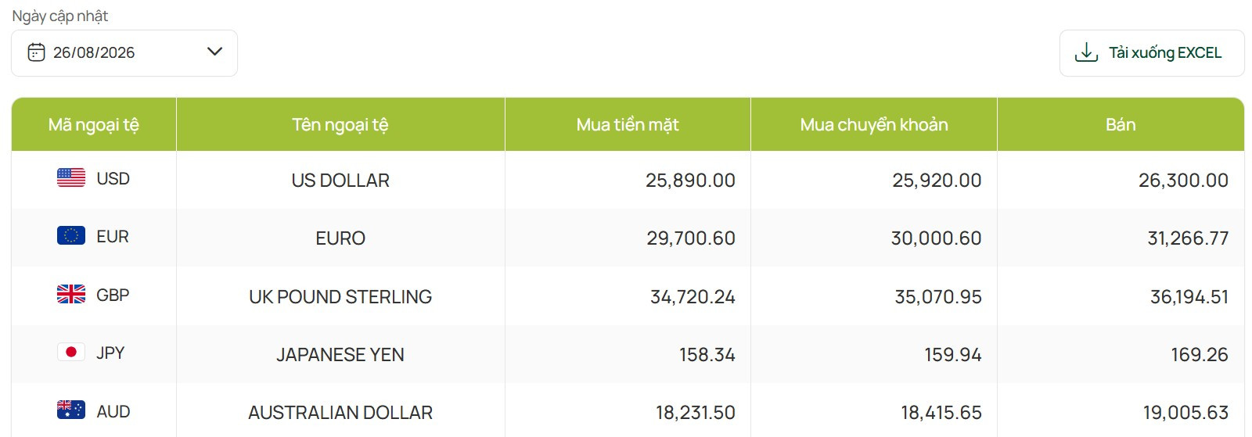Click the Australia flag icon
Screen dimensions: 1252x437
coord(71,410)
